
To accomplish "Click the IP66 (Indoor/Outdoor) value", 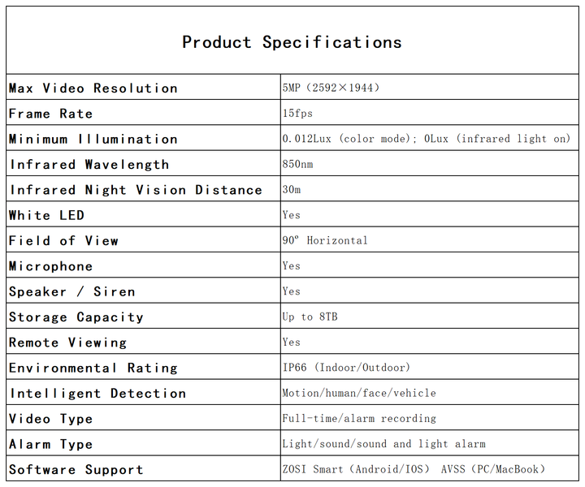I will 346,368.
